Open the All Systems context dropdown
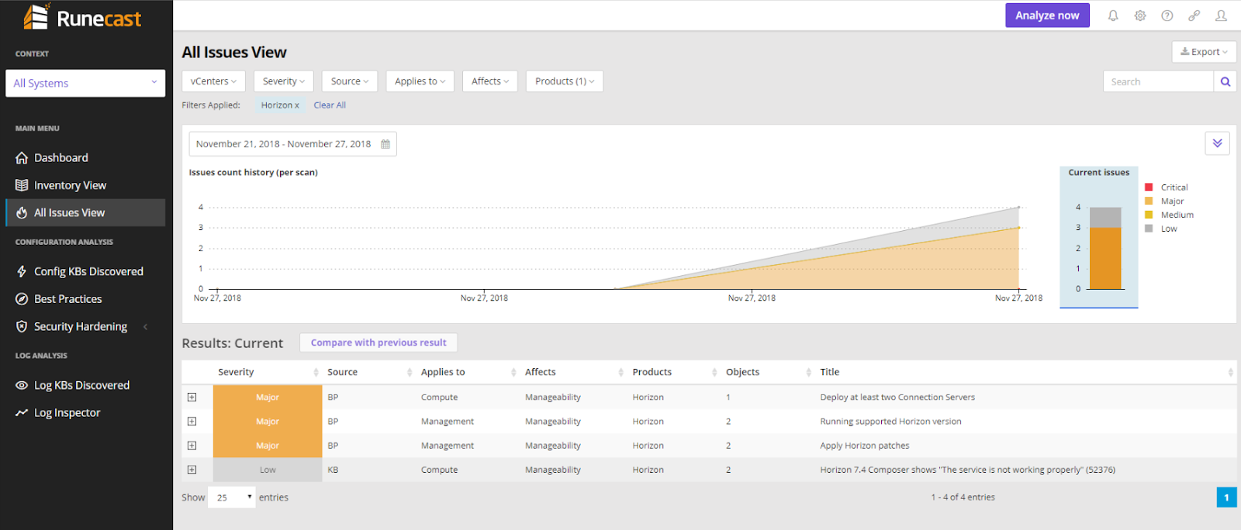Image resolution: width=1241 pixels, height=530 pixels. tap(85, 83)
